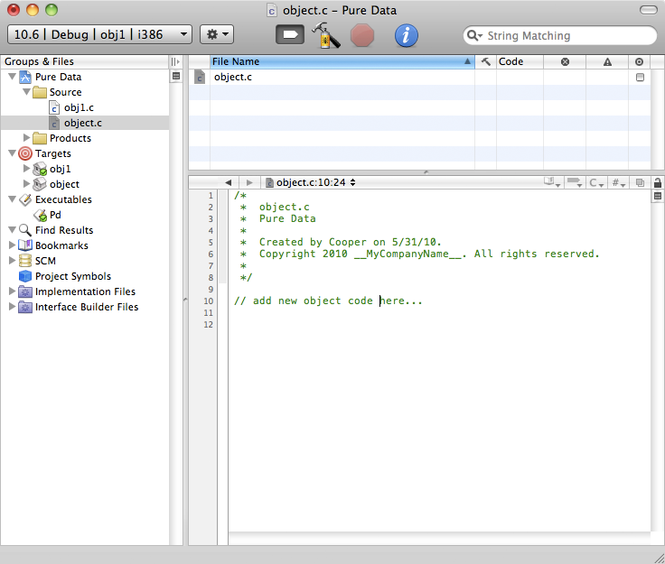
Task: Click the Targets bullseye icon
Action: coord(25,153)
